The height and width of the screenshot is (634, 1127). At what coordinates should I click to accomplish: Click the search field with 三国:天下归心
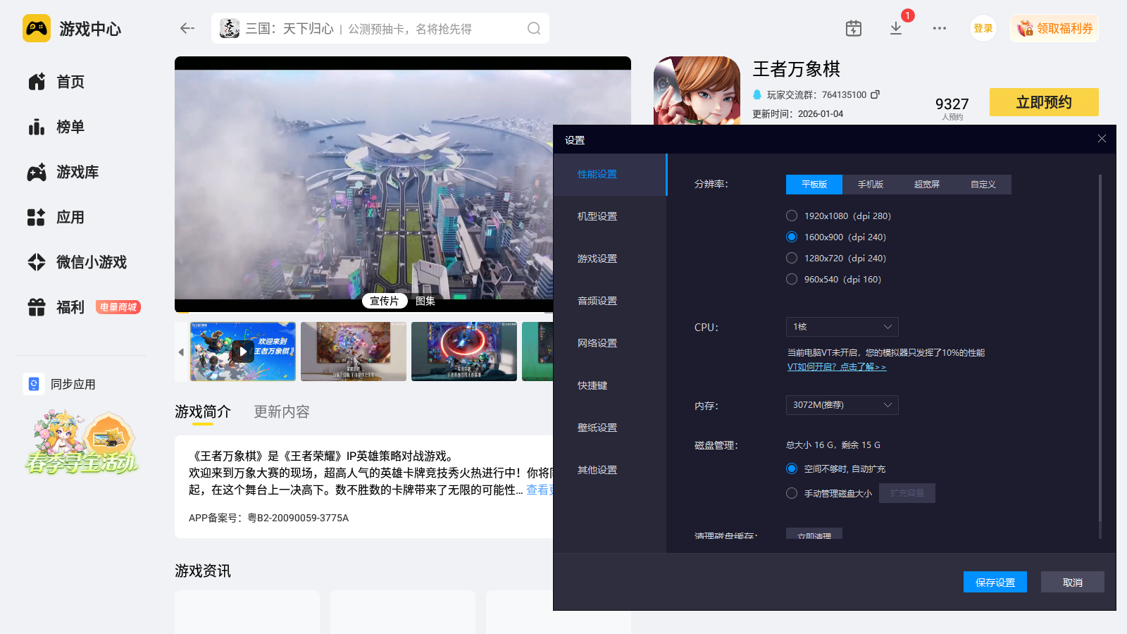(380, 28)
